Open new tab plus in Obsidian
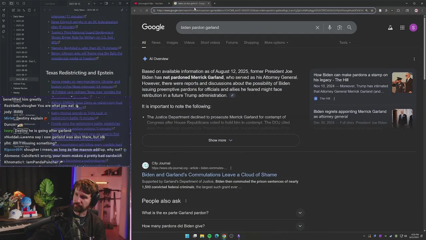 [95, 3]
